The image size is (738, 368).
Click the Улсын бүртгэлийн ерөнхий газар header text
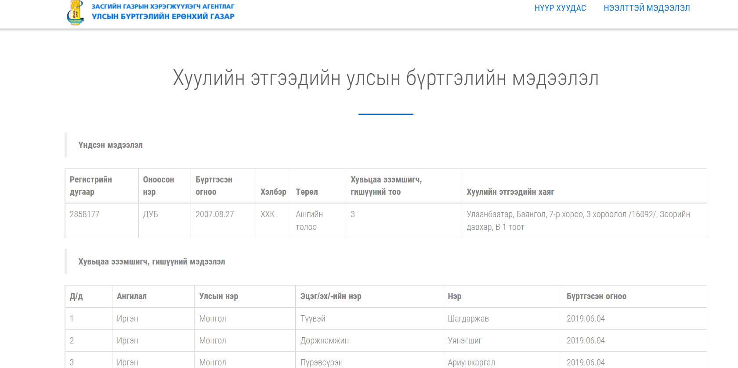pyautogui.click(x=163, y=17)
